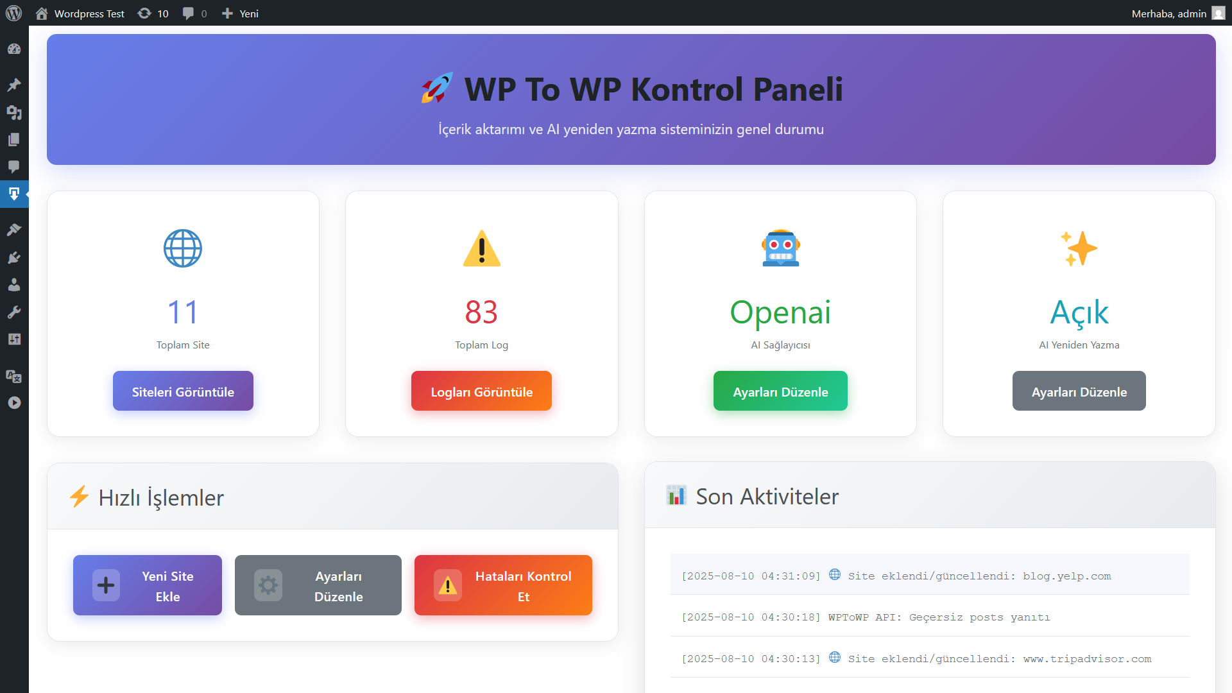The image size is (1232, 693).
Task: Click the Logları Görüntüle button
Action: point(481,391)
